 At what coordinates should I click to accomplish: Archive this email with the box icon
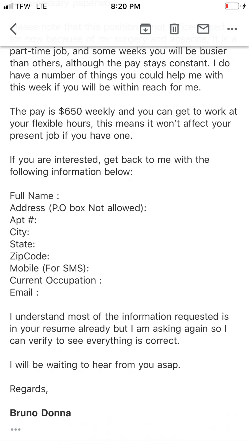pos(146,29)
